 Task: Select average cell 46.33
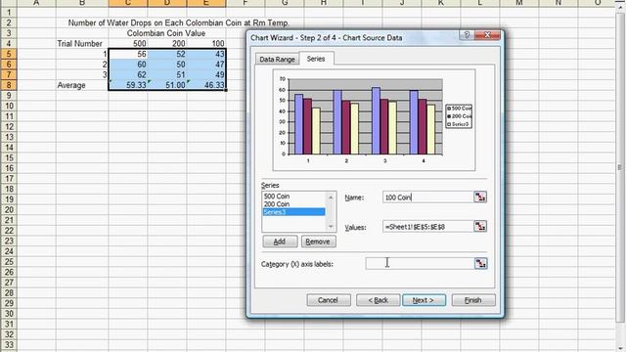tap(206, 85)
